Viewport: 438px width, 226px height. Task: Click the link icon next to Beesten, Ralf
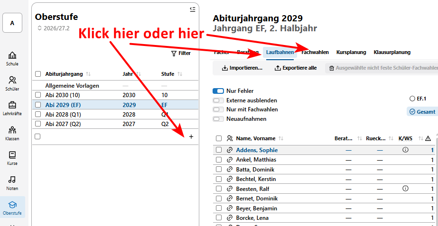click(230, 189)
